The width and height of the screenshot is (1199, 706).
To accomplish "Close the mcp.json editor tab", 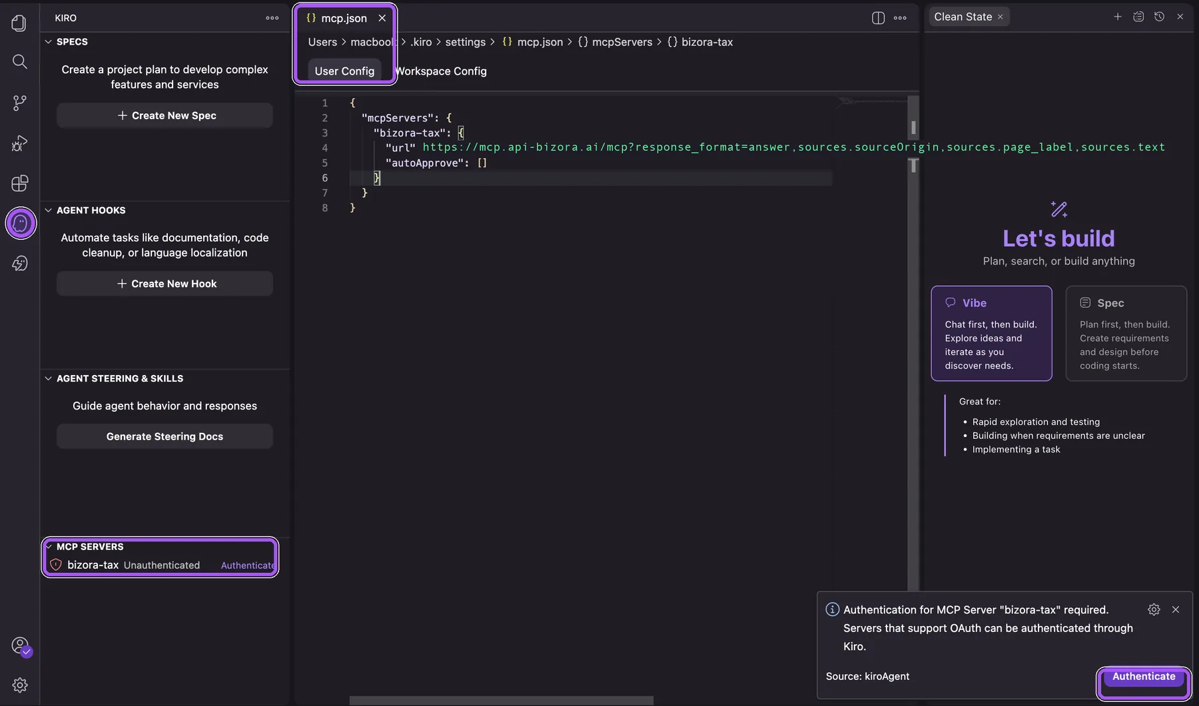I will pyautogui.click(x=382, y=18).
